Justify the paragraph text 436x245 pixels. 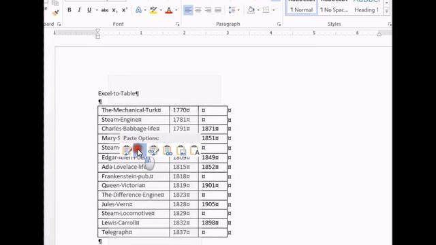(x=218, y=10)
